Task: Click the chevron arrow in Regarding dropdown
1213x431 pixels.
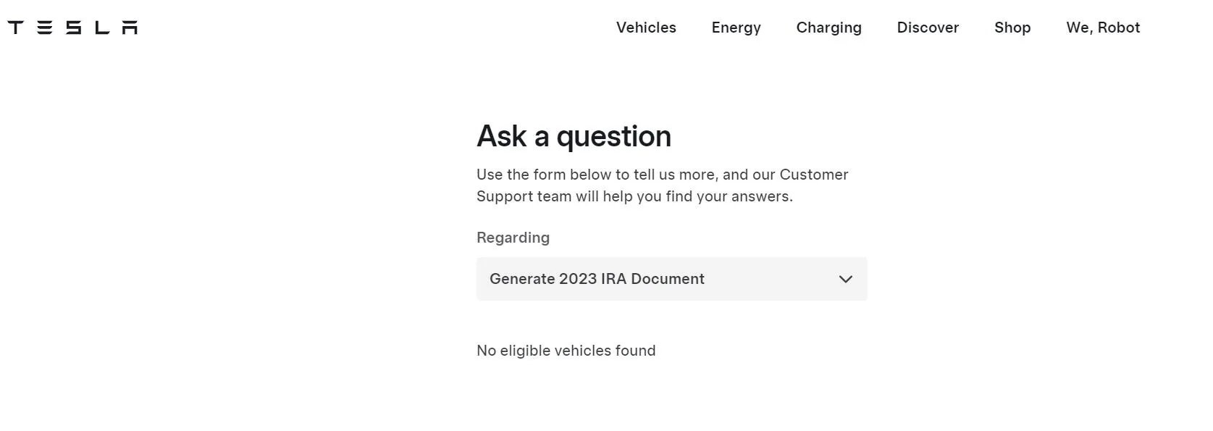Action: 845,279
